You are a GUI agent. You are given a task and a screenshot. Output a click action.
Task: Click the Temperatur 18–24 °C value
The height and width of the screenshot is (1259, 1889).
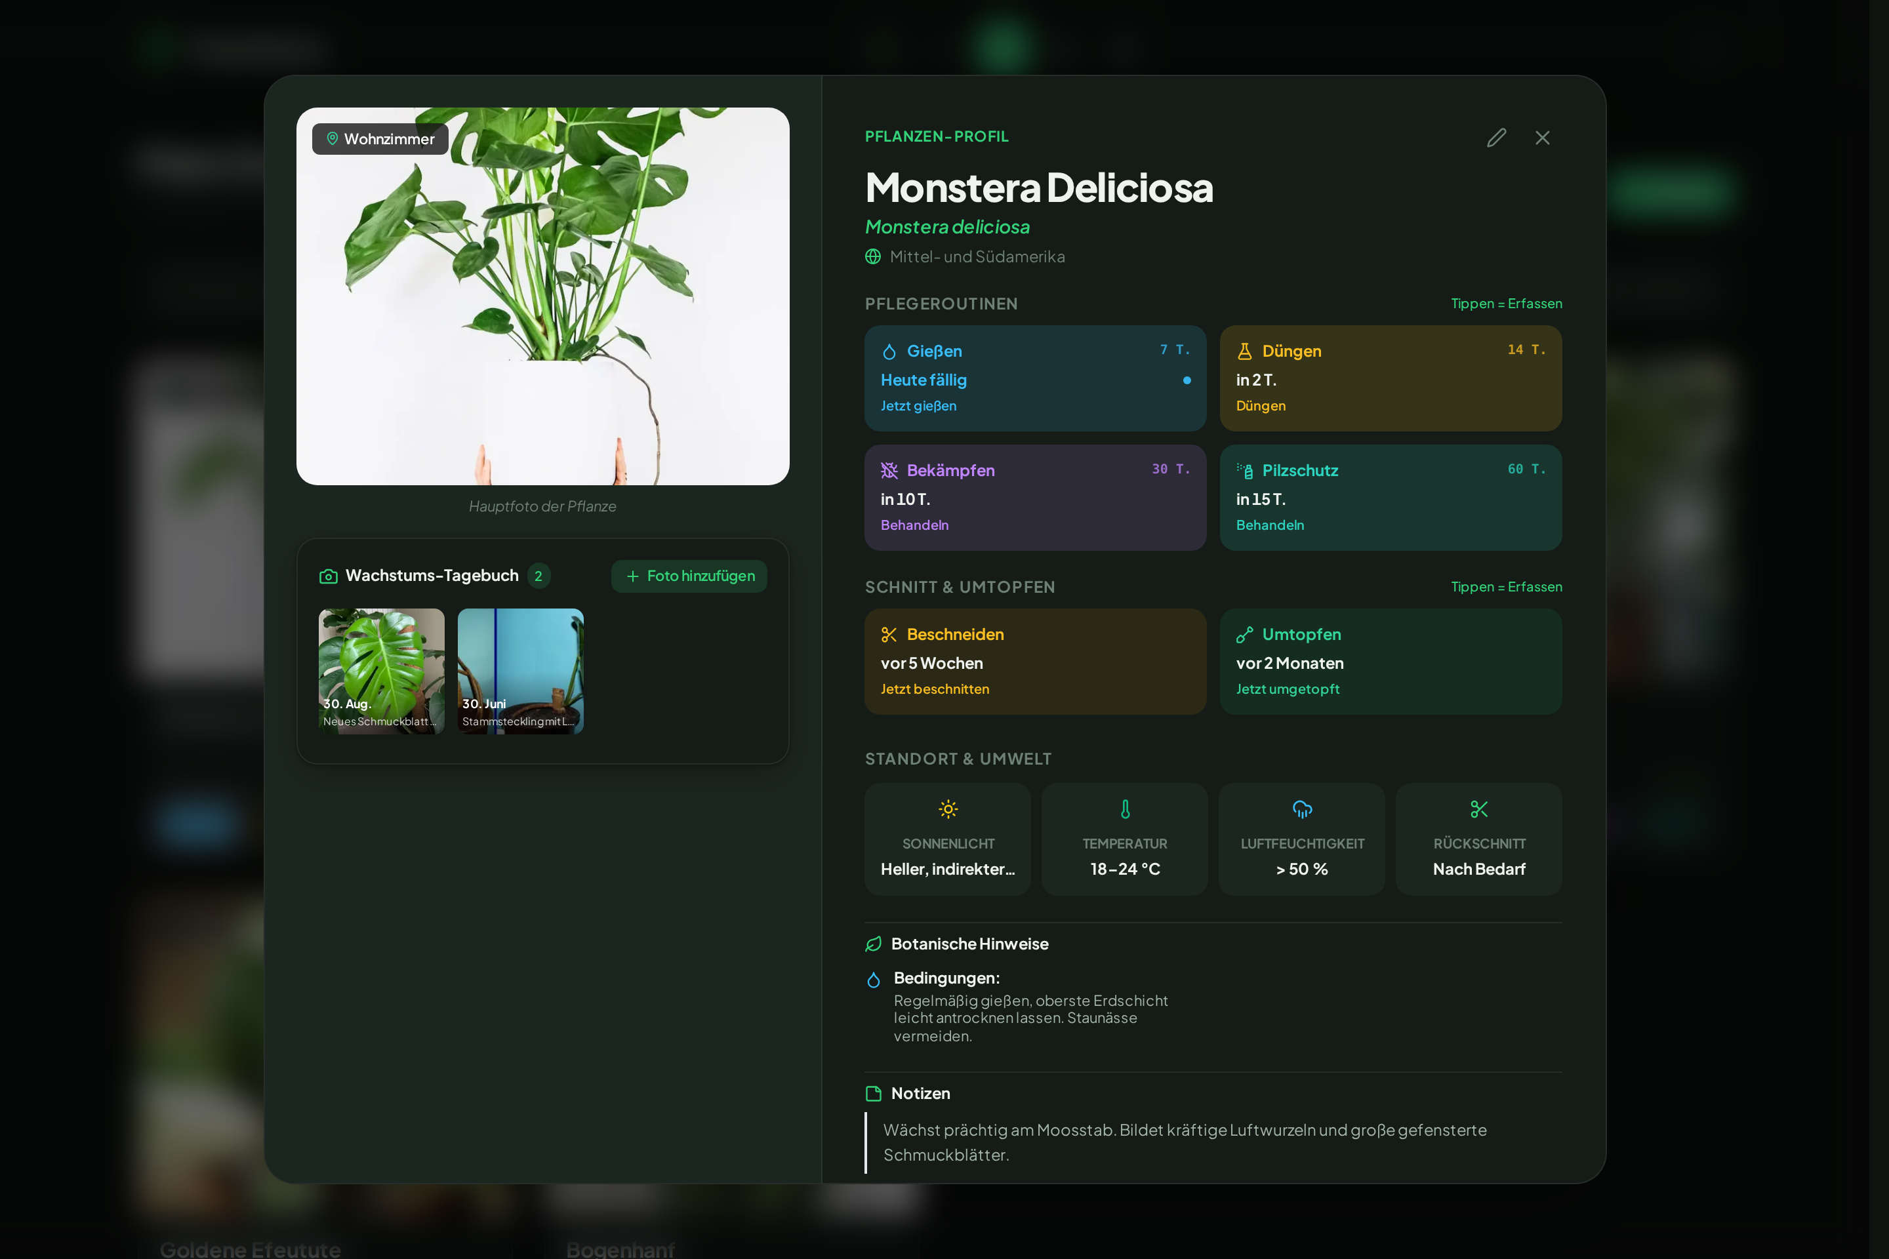(1126, 869)
